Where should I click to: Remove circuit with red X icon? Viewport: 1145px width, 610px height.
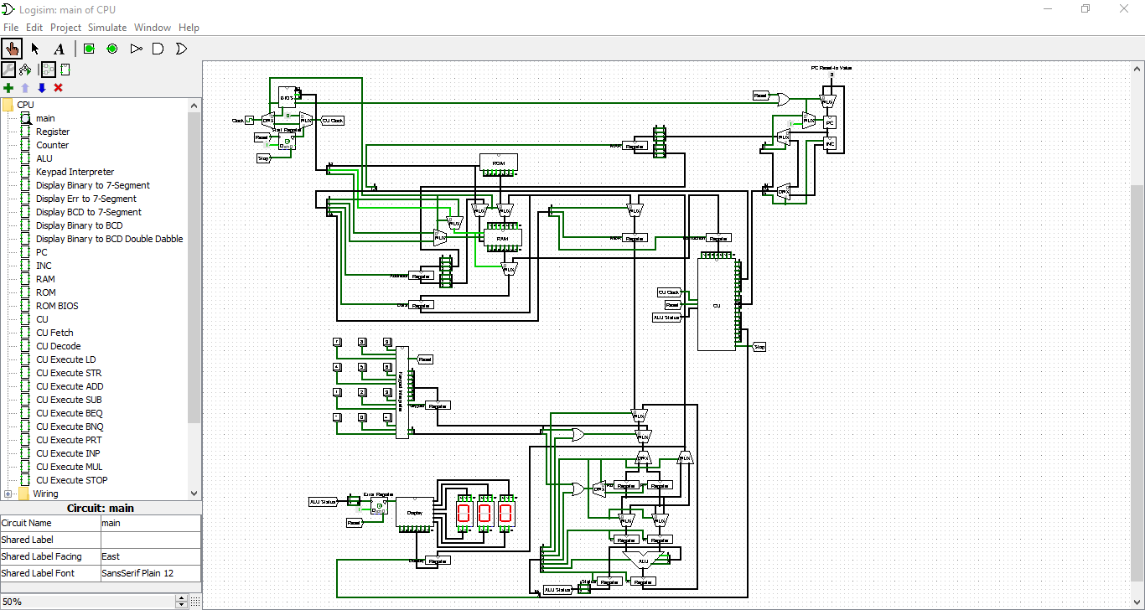[58, 87]
